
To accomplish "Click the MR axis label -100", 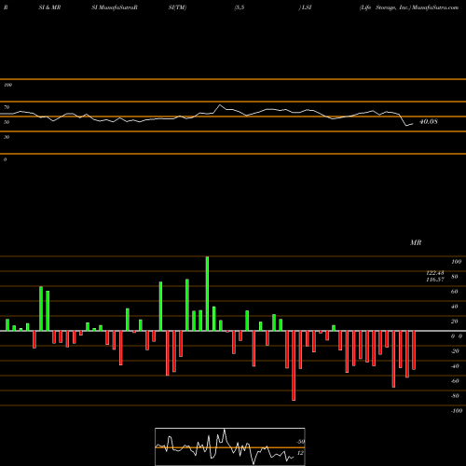I will 457,411.
